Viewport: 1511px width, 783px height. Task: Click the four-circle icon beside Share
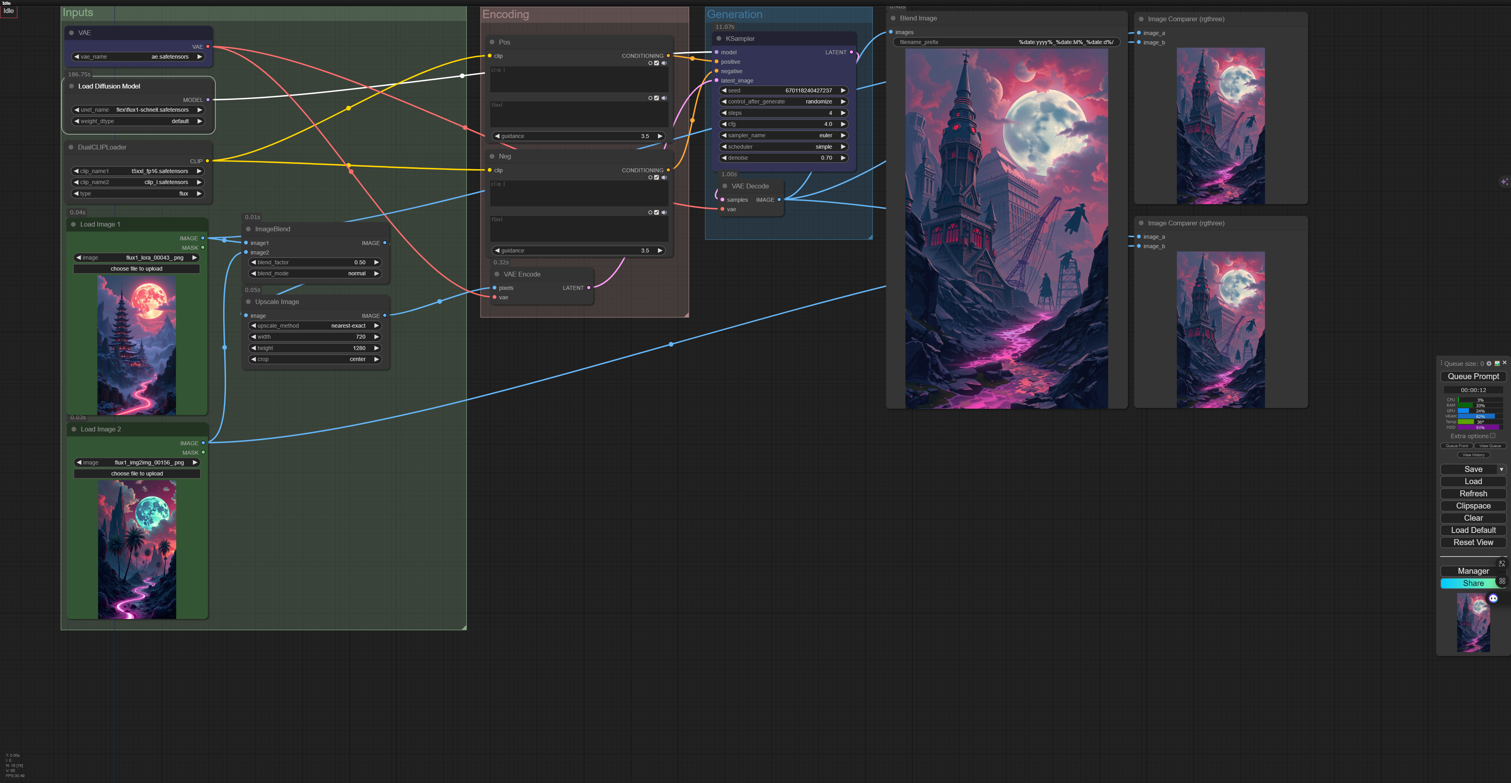[x=1502, y=581]
